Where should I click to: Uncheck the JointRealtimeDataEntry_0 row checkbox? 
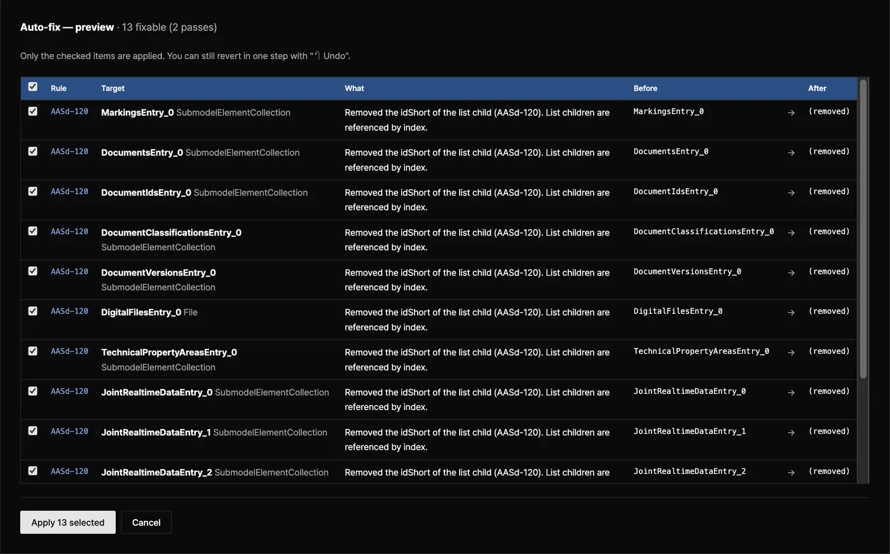[33, 391]
